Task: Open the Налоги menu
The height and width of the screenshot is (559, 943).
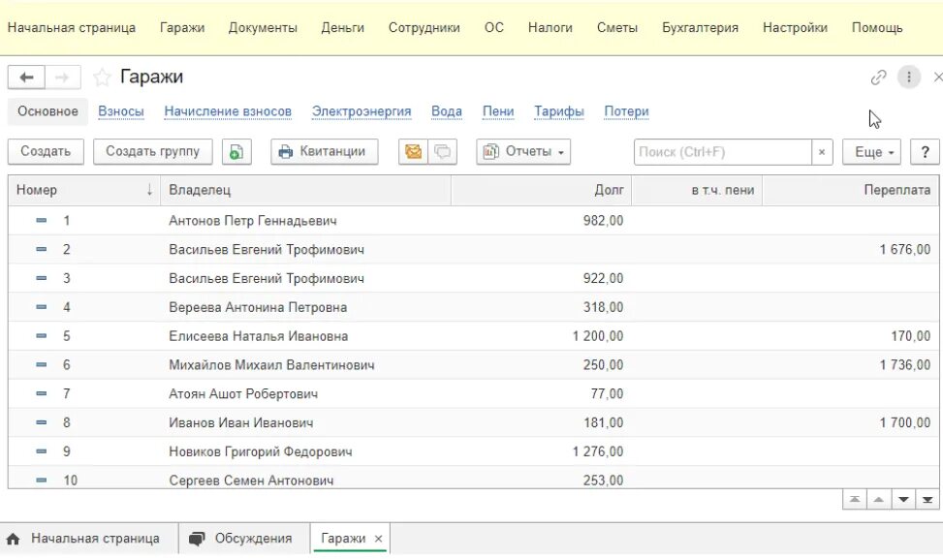Action: click(550, 28)
